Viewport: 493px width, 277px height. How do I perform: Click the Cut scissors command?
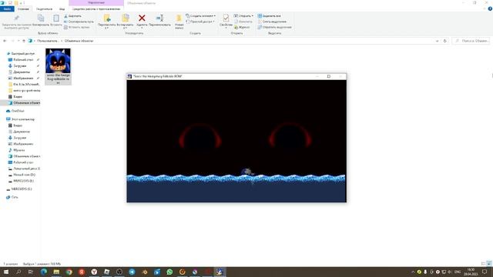[x=72, y=16]
